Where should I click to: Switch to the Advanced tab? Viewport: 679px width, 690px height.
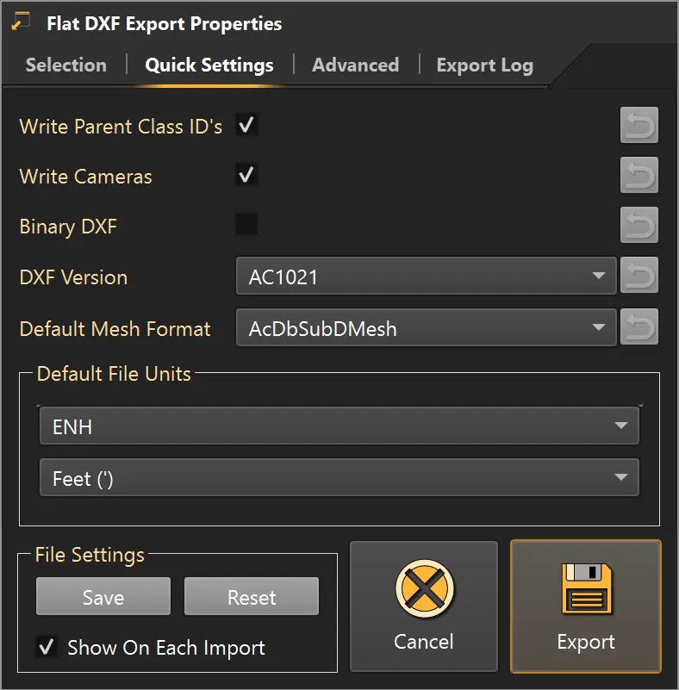[356, 65]
